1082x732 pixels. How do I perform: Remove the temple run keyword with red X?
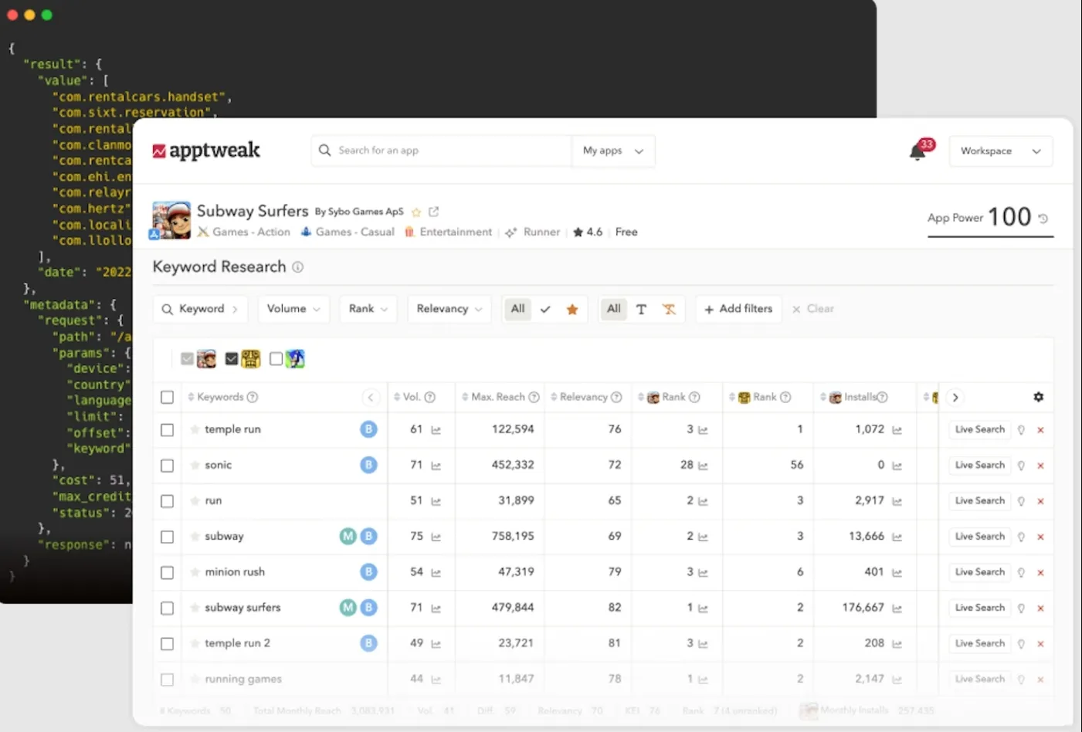point(1040,430)
